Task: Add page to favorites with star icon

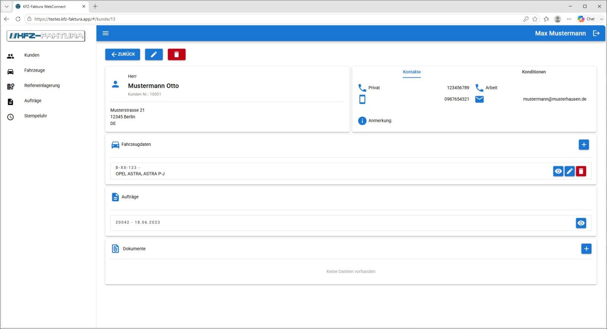Action: (535, 19)
